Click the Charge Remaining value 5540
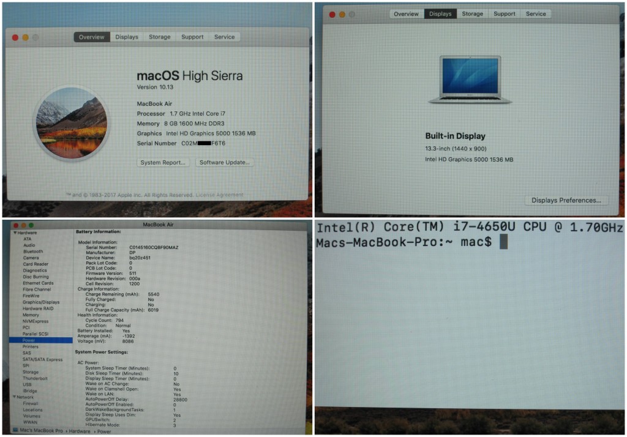This screenshot has height=437, width=627. pyautogui.click(x=154, y=294)
